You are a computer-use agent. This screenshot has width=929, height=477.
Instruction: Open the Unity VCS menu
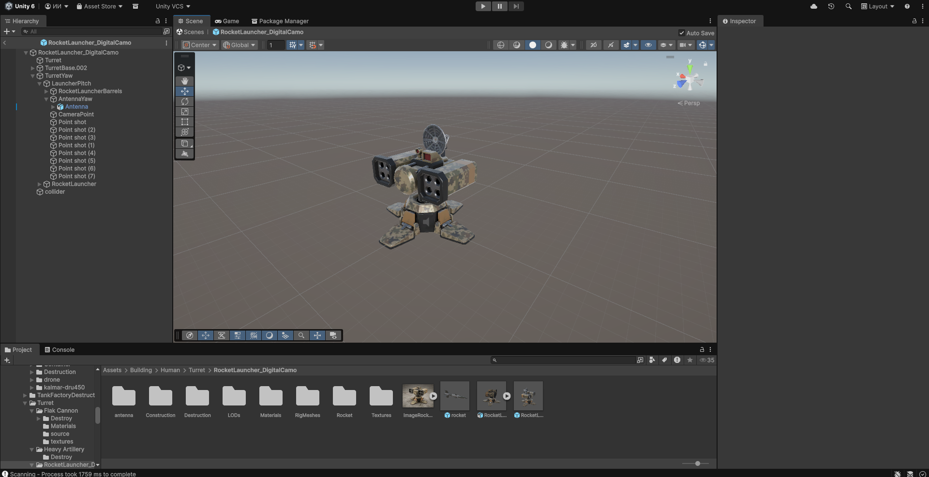point(173,6)
